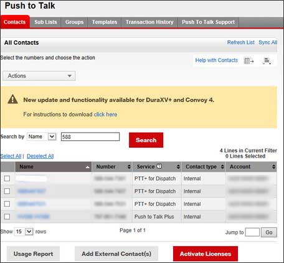Click the Select All link
Viewport: 284px width, 263px height.
pos(11,156)
